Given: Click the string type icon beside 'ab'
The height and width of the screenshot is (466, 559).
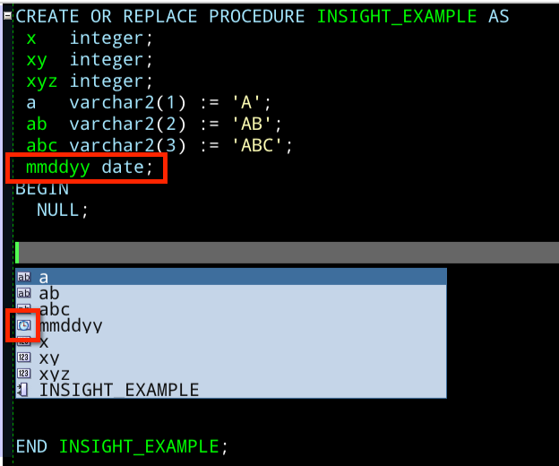Looking at the screenshot, I should 24,293.
